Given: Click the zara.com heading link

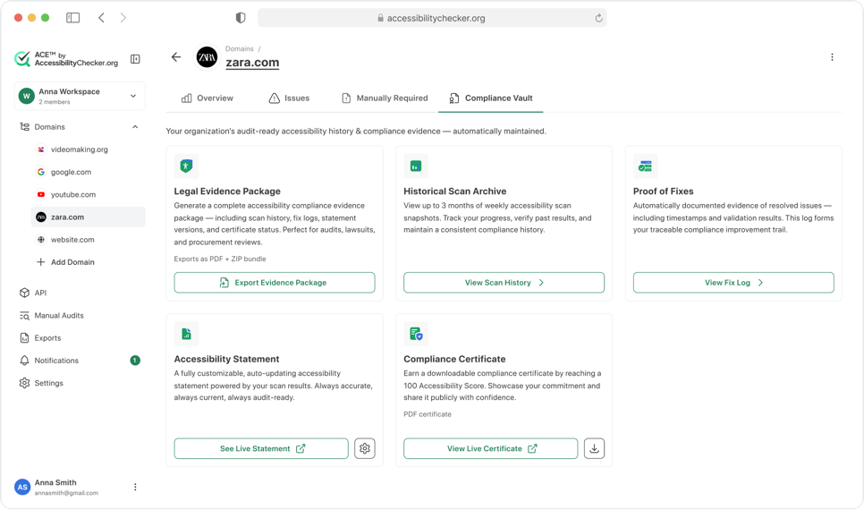Looking at the screenshot, I should pos(252,63).
